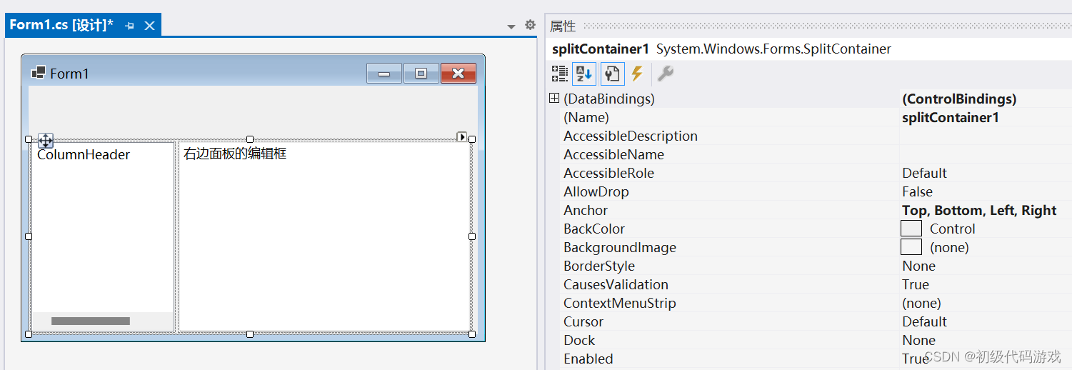Click the BackColor Control color swatch
This screenshot has height=370, width=1072.
pos(911,229)
